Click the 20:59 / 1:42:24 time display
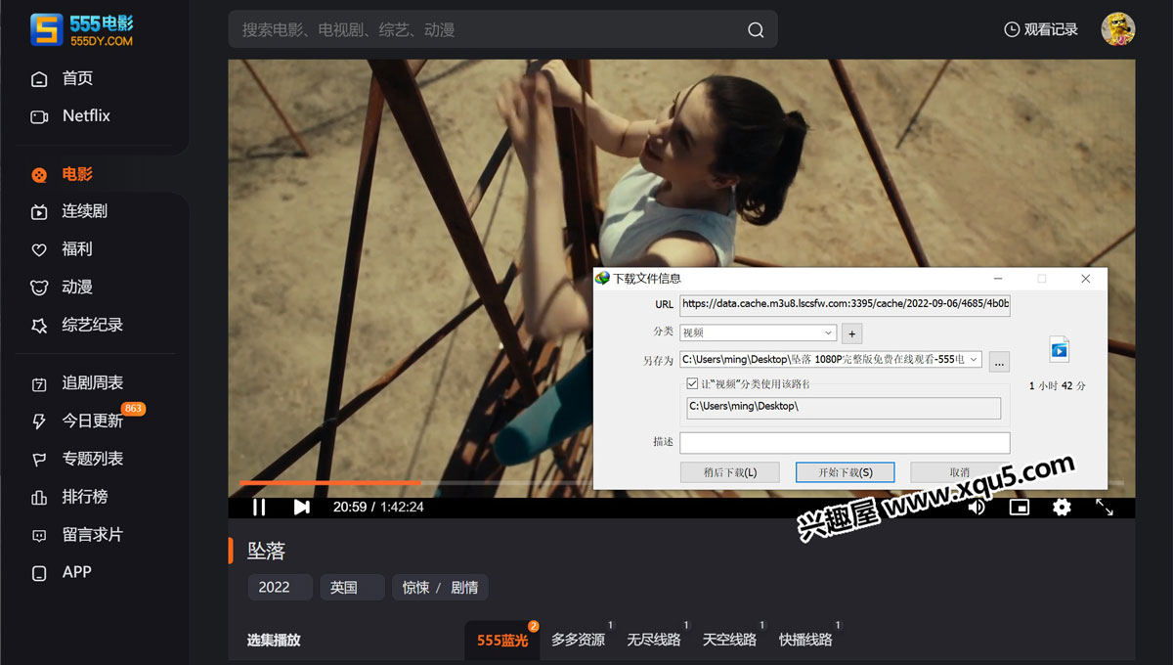This screenshot has width=1173, height=665. click(378, 507)
